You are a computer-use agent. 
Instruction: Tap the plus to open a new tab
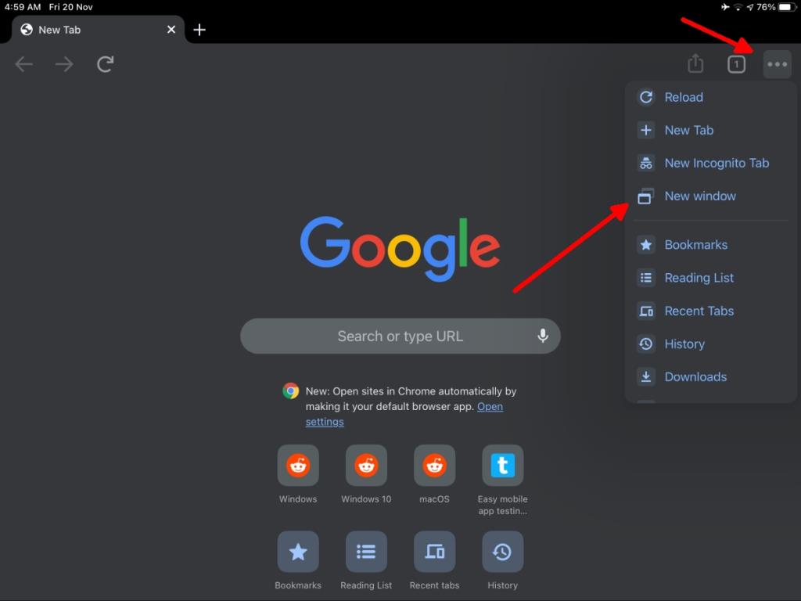(199, 30)
